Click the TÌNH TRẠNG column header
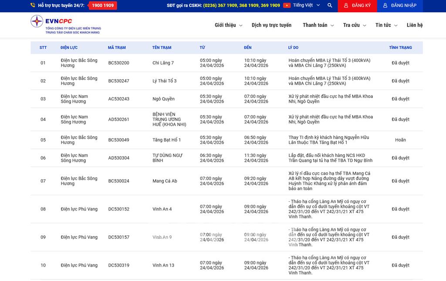446x281 pixels. click(x=400, y=48)
